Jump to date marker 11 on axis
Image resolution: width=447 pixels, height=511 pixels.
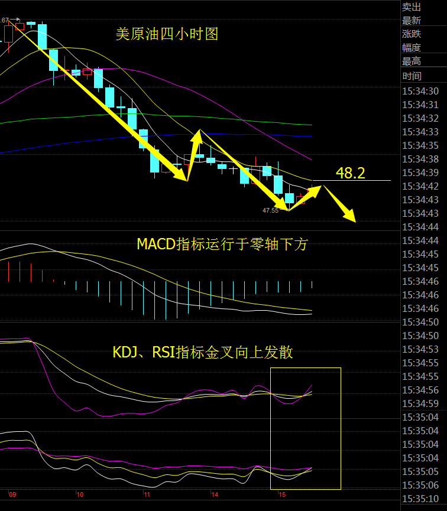148,494
